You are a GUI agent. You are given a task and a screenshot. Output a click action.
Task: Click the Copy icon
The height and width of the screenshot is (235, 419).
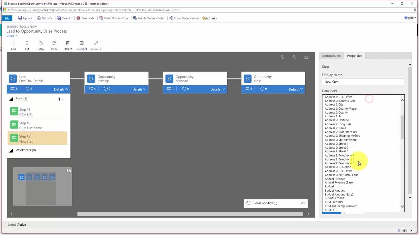[x=41, y=43]
